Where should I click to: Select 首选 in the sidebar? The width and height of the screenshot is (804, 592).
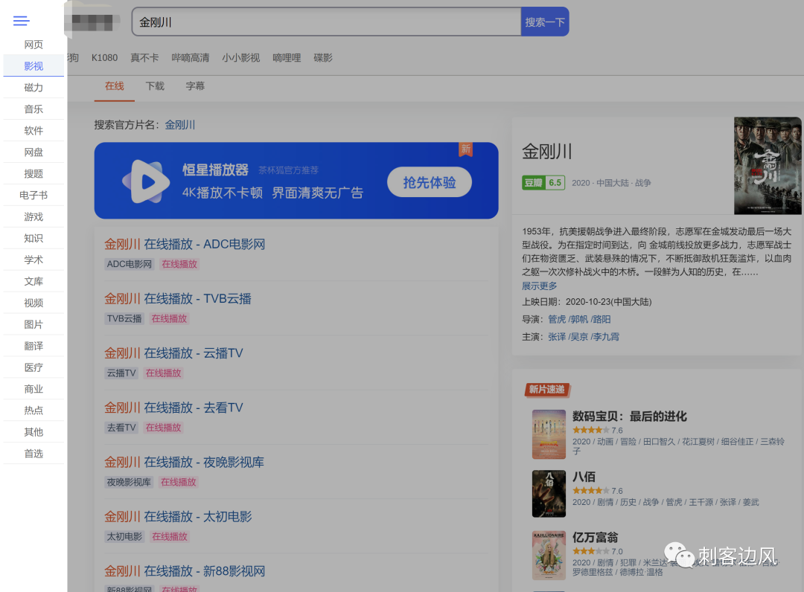coord(33,453)
